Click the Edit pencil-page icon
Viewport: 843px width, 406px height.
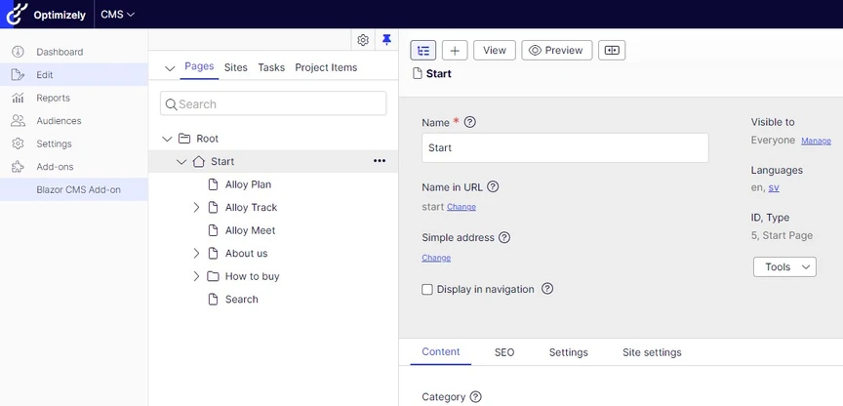(x=18, y=75)
